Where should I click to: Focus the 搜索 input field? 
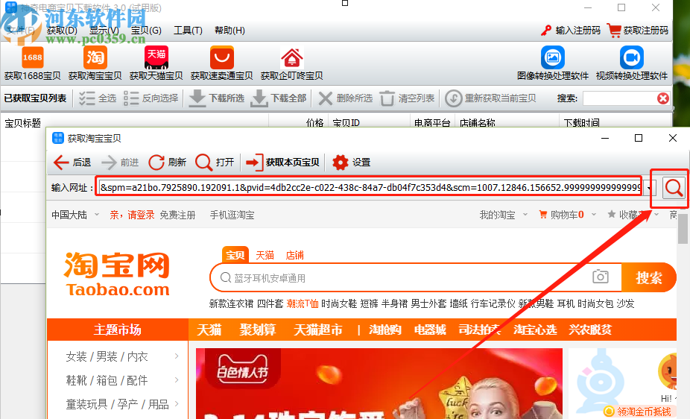[620, 98]
